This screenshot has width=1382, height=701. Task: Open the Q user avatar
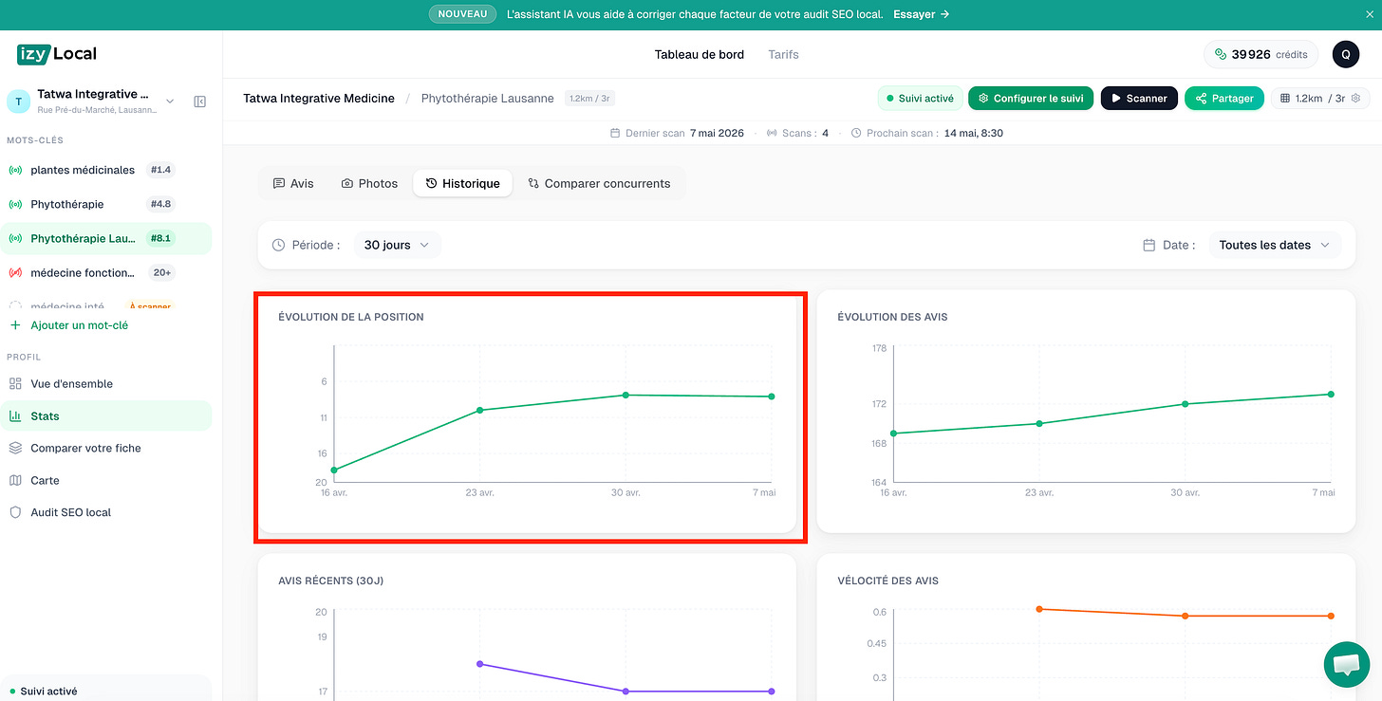(1346, 54)
